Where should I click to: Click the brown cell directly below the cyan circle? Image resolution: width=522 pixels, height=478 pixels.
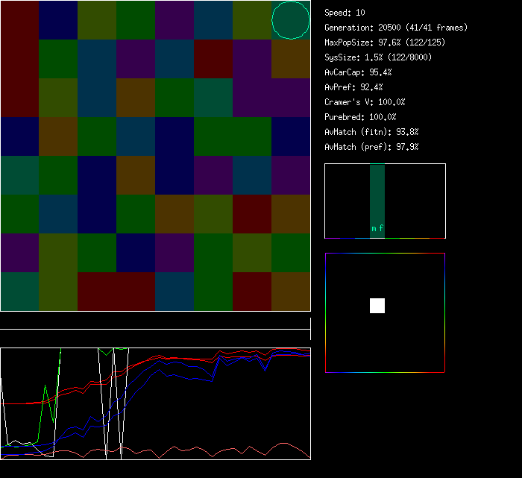click(290, 59)
